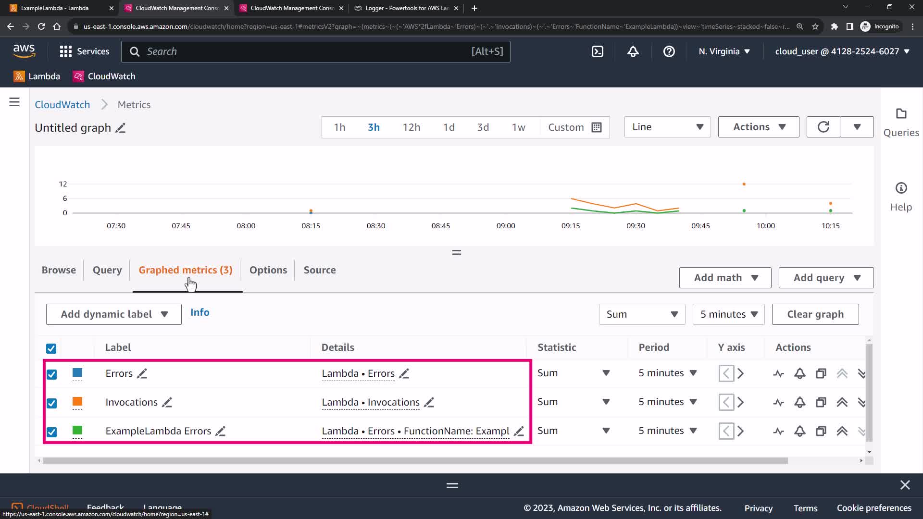This screenshot has width=923, height=519.
Task: Uncheck the Errors metric checkbox
Action: (x=51, y=374)
